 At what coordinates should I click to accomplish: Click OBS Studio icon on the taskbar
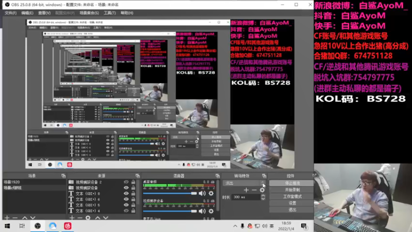pos(38,226)
